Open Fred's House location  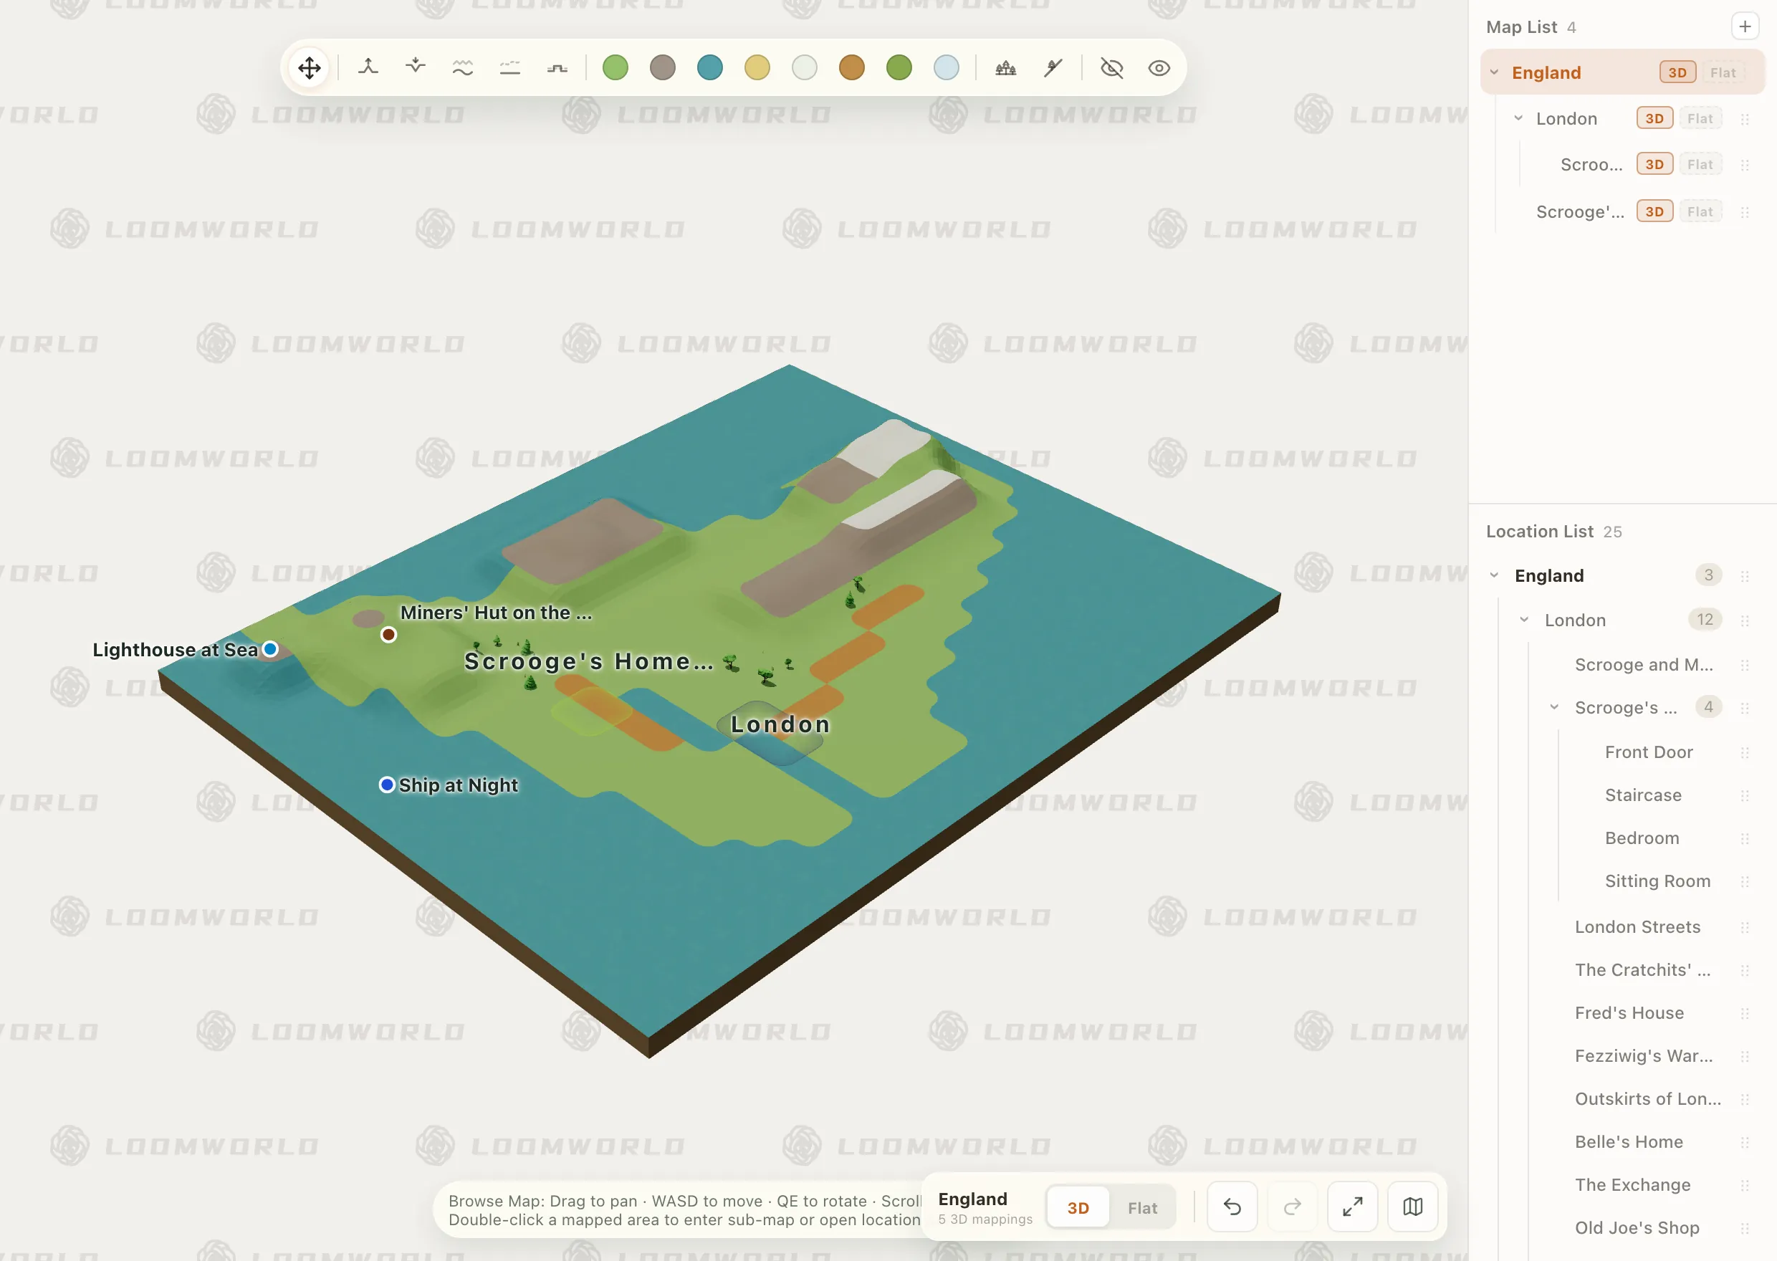click(x=1629, y=1012)
